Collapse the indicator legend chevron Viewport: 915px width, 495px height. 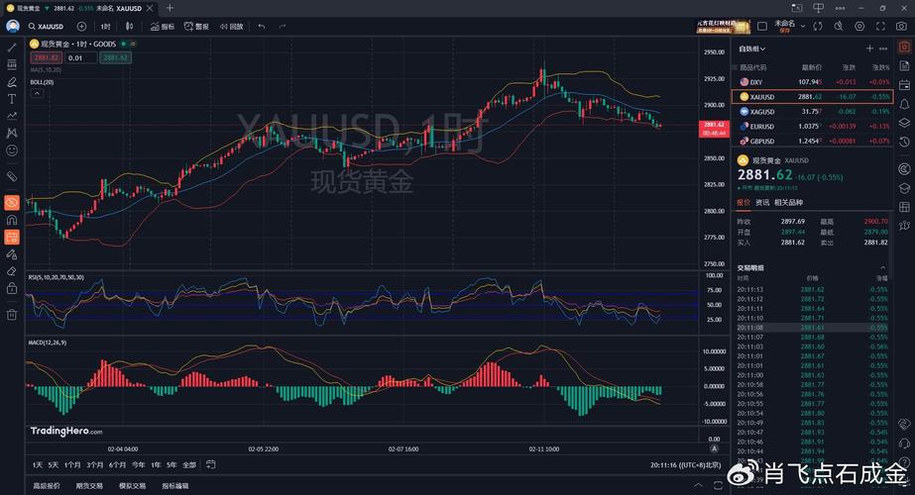coord(37,94)
